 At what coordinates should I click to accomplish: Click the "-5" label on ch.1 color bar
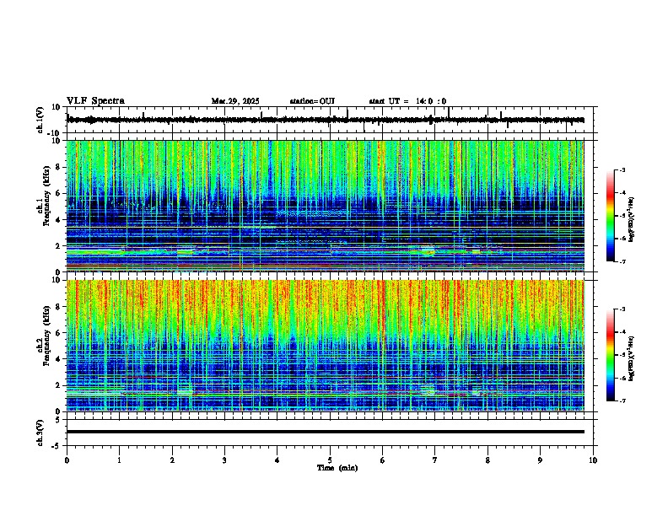[622, 216]
